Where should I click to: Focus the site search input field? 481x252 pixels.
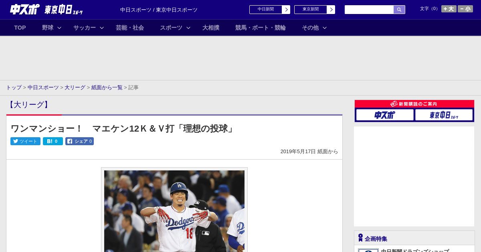click(369, 10)
